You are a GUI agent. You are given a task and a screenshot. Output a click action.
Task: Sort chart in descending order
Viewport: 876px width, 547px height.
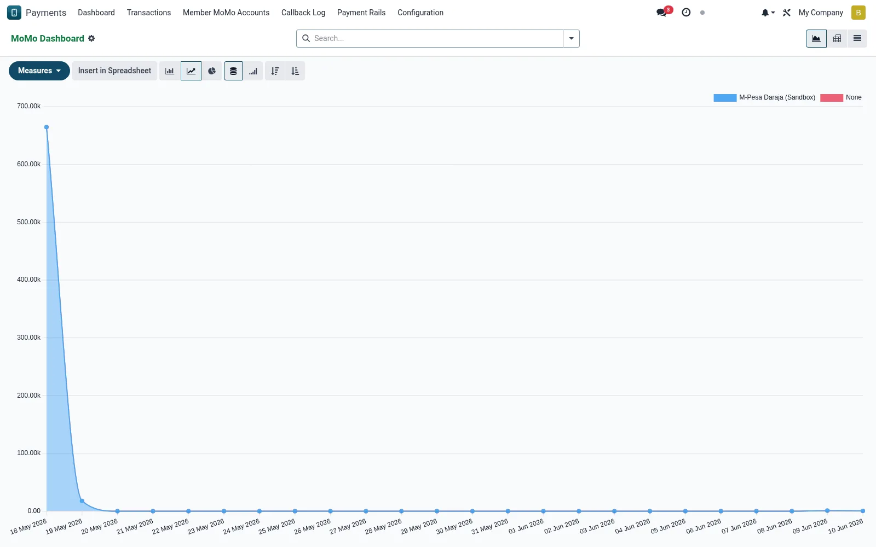tap(275, 71)
